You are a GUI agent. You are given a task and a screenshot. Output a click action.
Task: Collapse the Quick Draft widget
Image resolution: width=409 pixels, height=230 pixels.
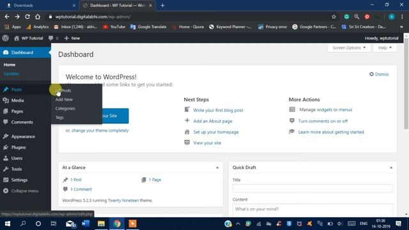click(391, 167)
